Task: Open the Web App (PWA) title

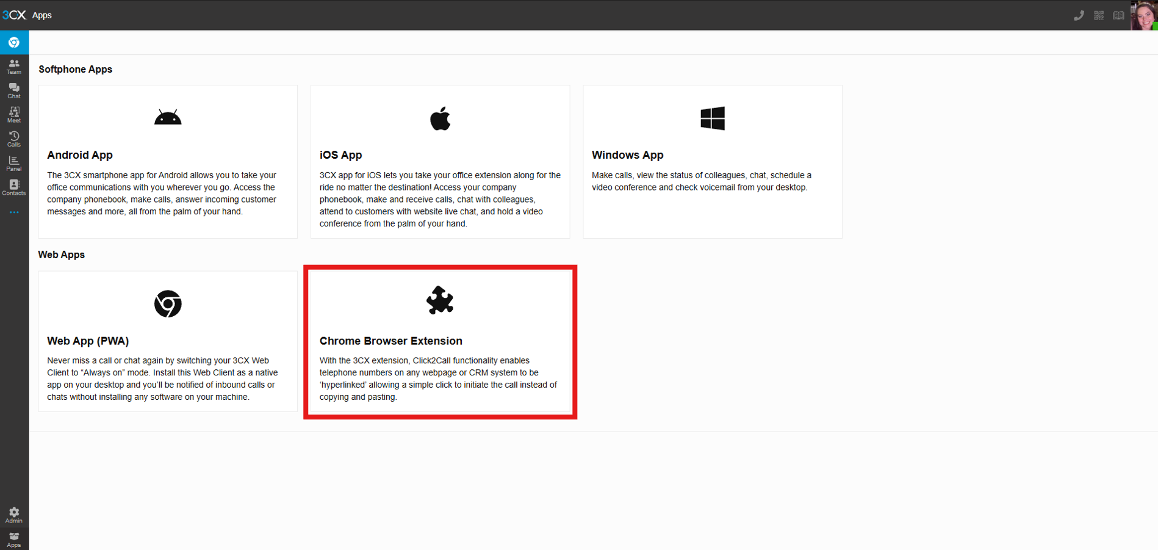Action: (x=88, y=341)
